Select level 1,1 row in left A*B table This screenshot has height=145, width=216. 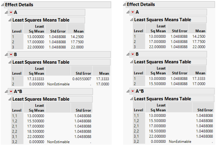click(52, 116)
